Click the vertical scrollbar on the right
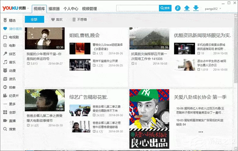Viewport: 238px width, 151px height. tap(236, 49)
